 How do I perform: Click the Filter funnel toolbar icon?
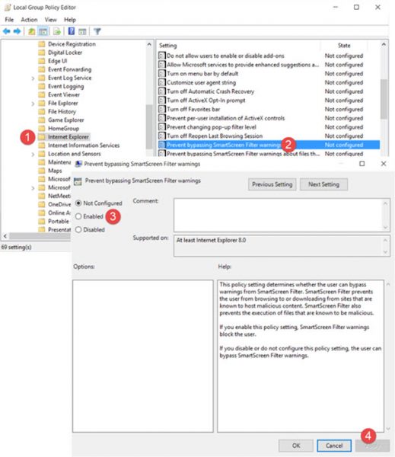click(x=97, y=31)
